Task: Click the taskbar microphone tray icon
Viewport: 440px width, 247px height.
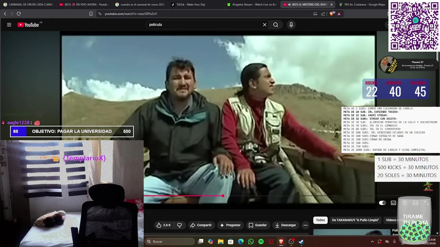Action: pyautogui.click(x=394, y=242)
